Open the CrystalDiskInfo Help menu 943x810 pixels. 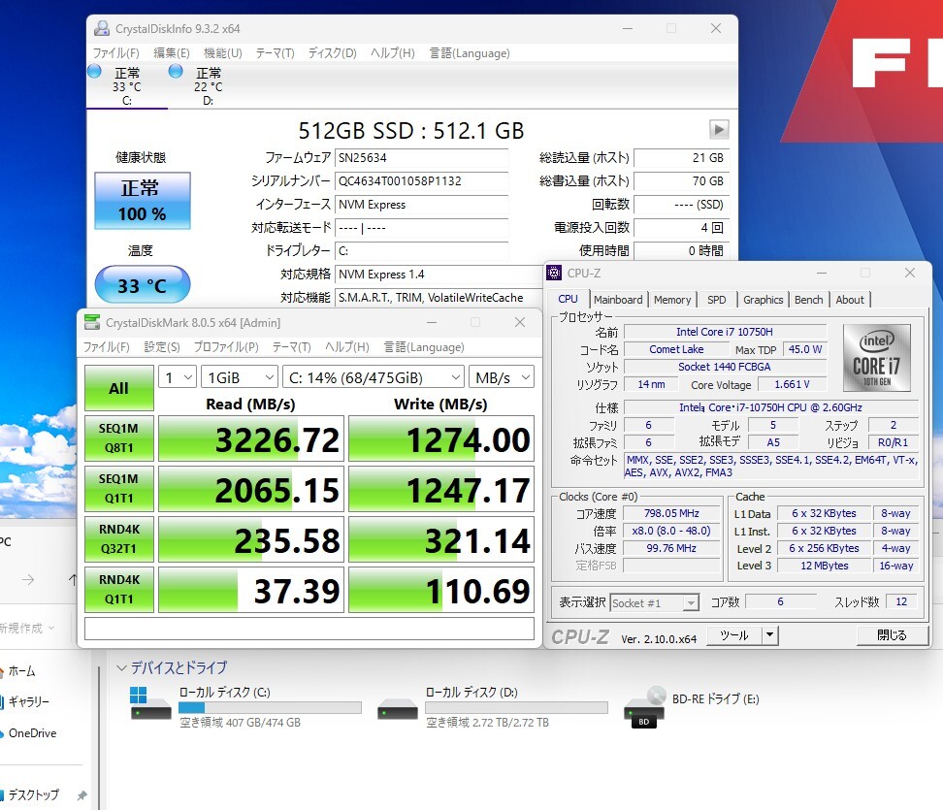pos(392,53)
